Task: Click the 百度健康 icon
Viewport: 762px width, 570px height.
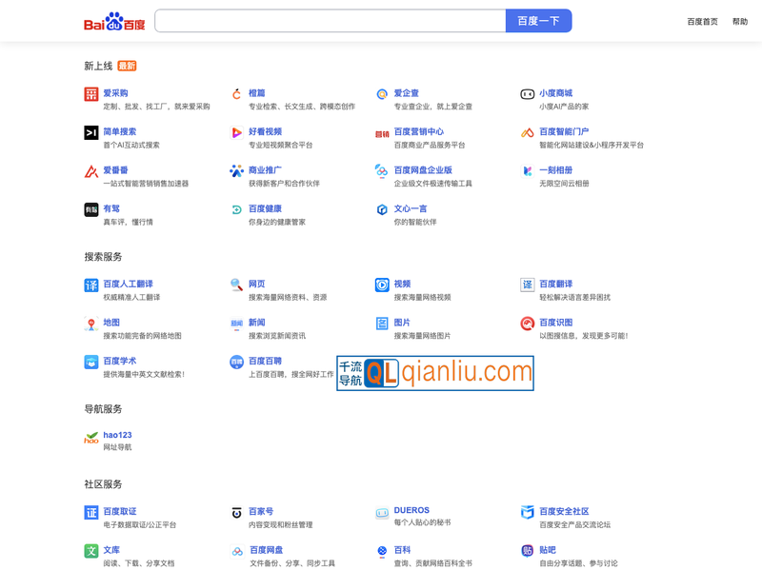Action: point(237,209)
